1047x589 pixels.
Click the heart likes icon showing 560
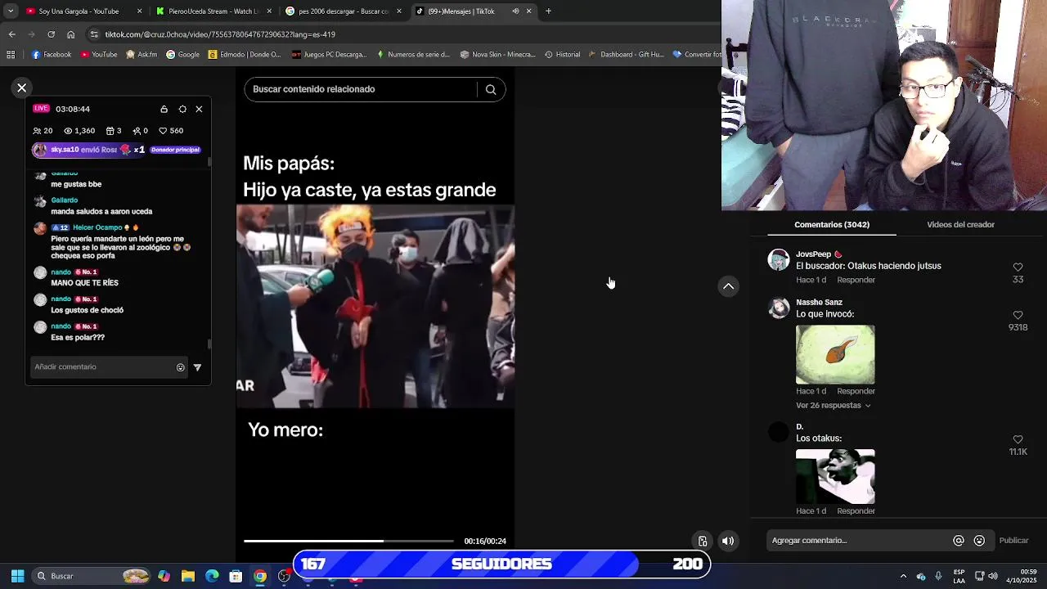pyautogui.click(x=163, y=131)
